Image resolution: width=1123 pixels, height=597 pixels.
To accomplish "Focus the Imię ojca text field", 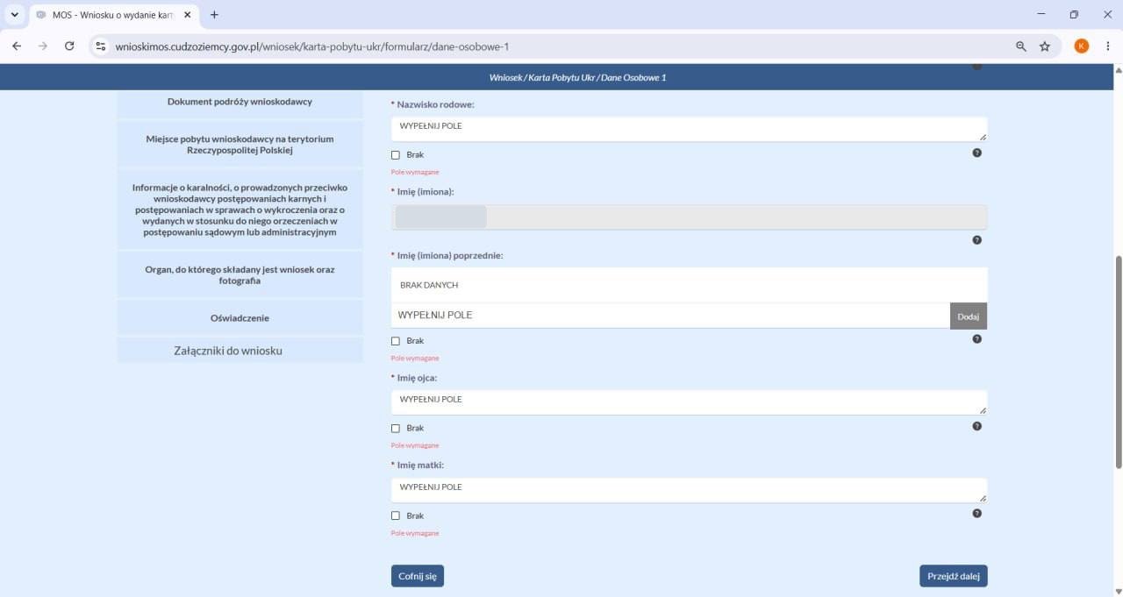I will 689,403.
